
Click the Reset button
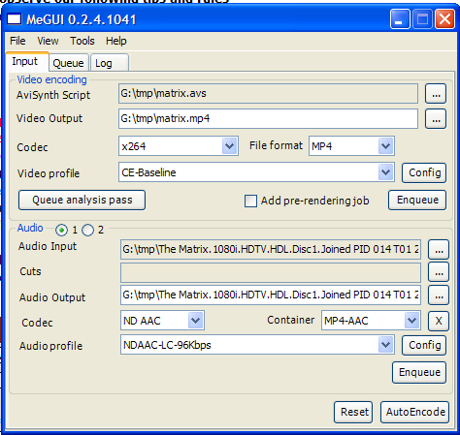coord(353,412)
